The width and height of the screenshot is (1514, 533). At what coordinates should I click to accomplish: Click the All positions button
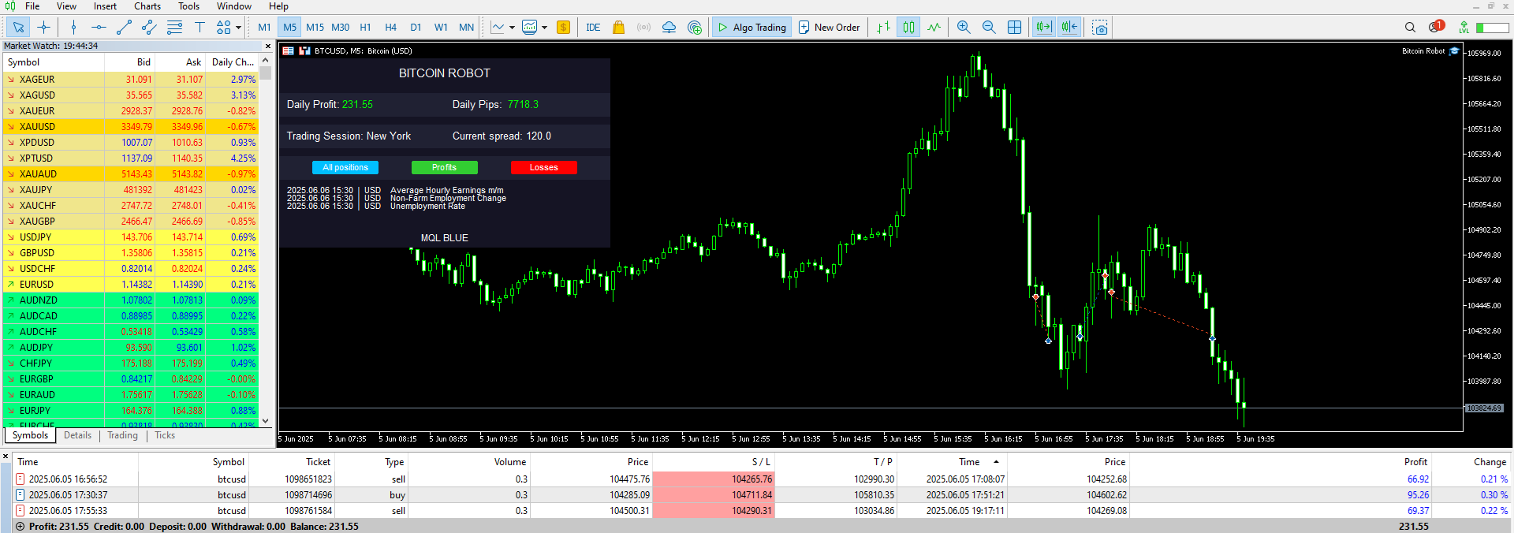coord(345,167)
